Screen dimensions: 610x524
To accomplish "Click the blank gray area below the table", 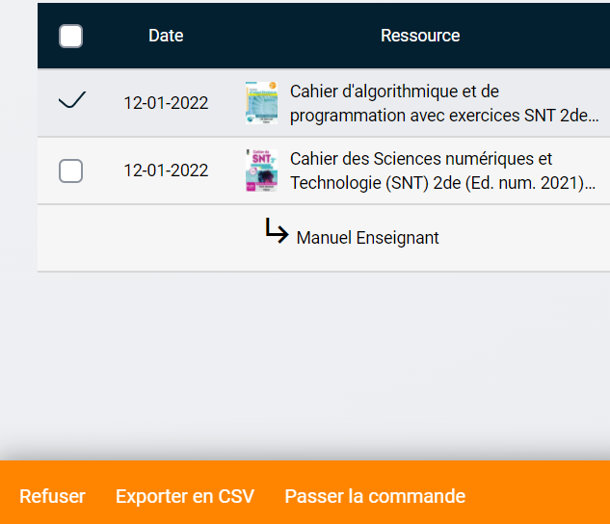I will tap(318, 356).
